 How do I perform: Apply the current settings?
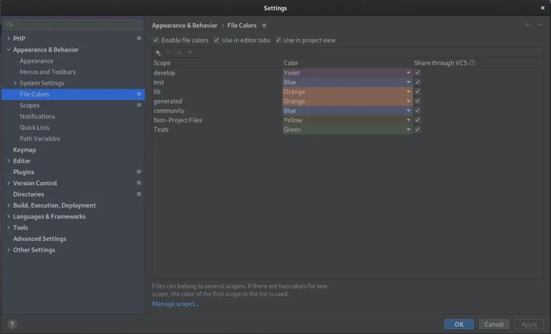pos(529,324)
